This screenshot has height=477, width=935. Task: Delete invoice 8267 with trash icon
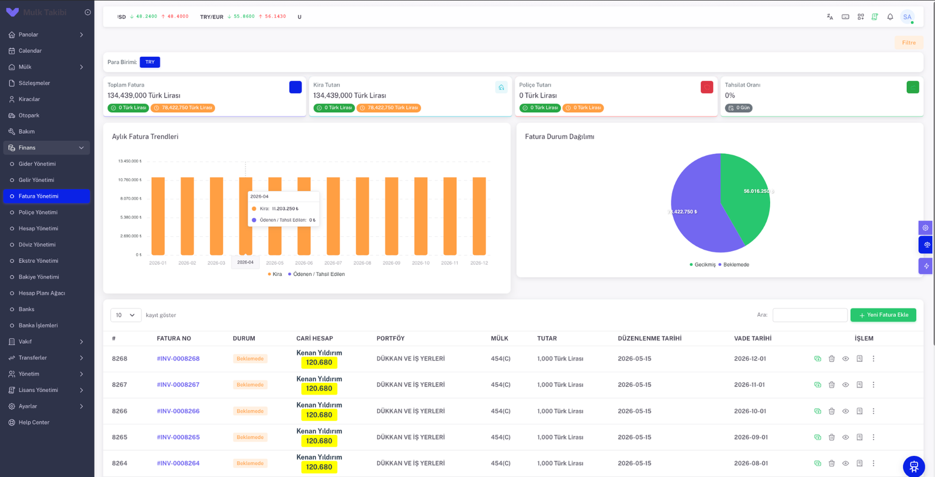(x=832, y=385)
